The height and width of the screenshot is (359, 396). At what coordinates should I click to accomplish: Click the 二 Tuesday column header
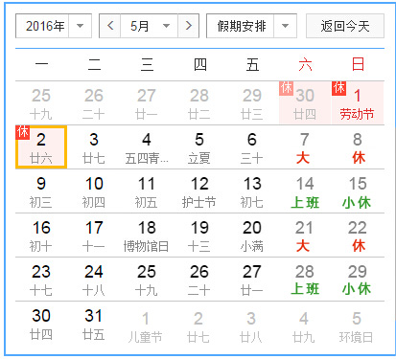(94, 65)
